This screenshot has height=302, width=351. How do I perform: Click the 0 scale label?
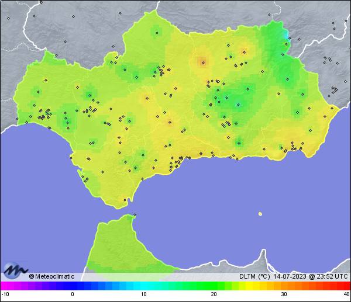[73, 294]
